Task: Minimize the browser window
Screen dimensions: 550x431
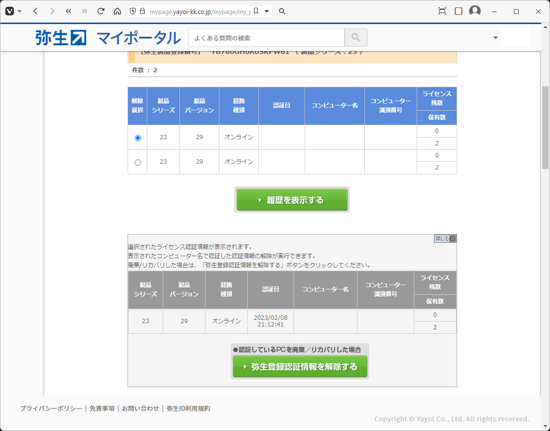Action: (494, 11)
